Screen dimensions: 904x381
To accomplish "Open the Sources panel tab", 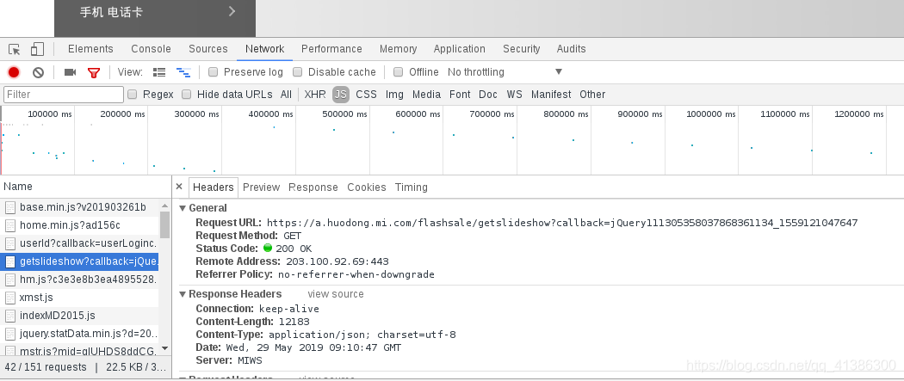I will [x=208, y=49].
